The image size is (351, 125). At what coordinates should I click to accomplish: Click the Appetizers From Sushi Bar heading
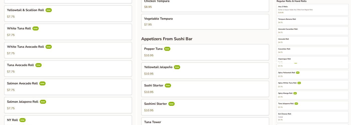pyautogui.click(x=167, y=39)
